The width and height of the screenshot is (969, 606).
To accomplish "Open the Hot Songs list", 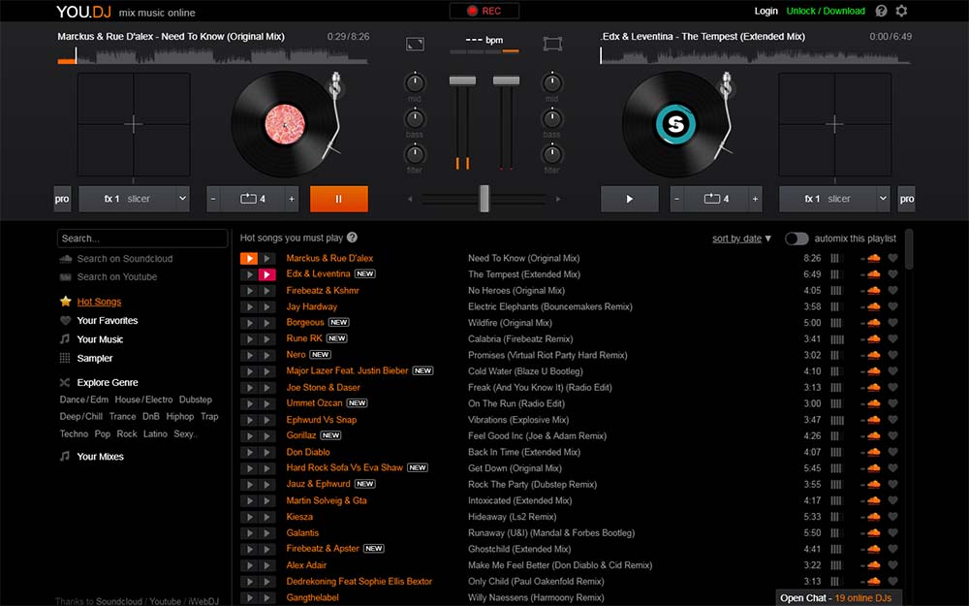I will pyautogui.click(x=99, y=302).
